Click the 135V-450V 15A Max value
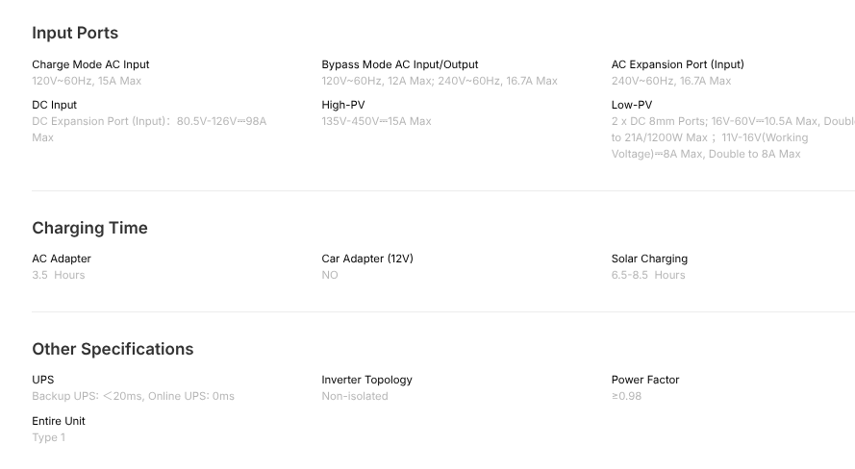 click(376, 121)
